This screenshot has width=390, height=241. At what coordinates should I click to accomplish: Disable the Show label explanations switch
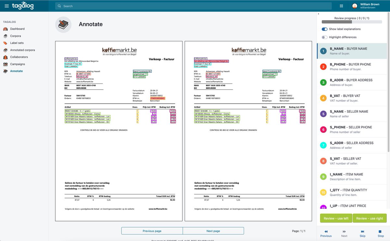324,29
